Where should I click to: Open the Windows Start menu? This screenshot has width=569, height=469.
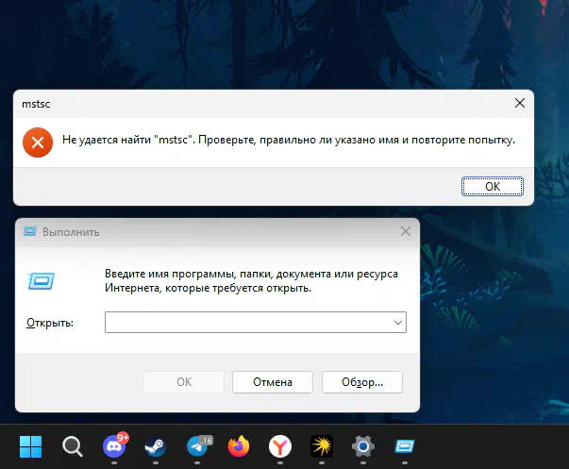coord(30,446)
